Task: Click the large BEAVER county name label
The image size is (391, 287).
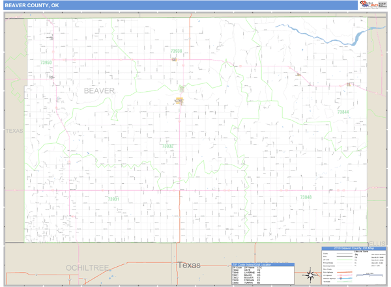Action: click(x=99, y=90)
